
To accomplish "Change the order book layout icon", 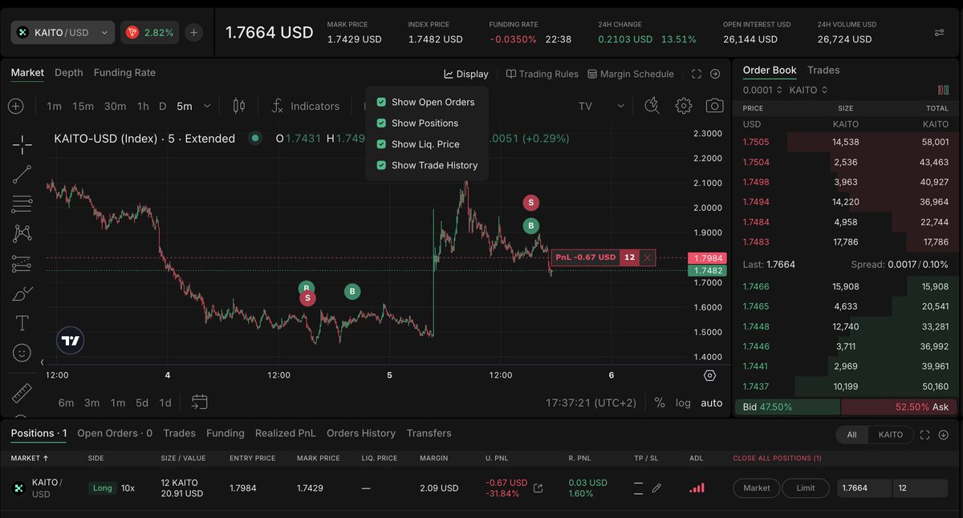I will (x=943, y=90).
